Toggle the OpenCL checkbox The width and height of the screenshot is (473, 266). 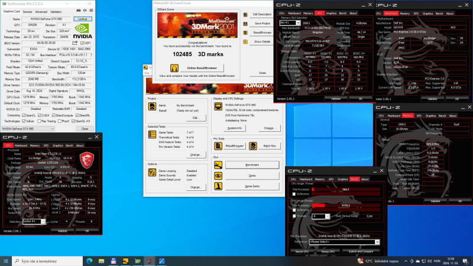tap(24, 115)
